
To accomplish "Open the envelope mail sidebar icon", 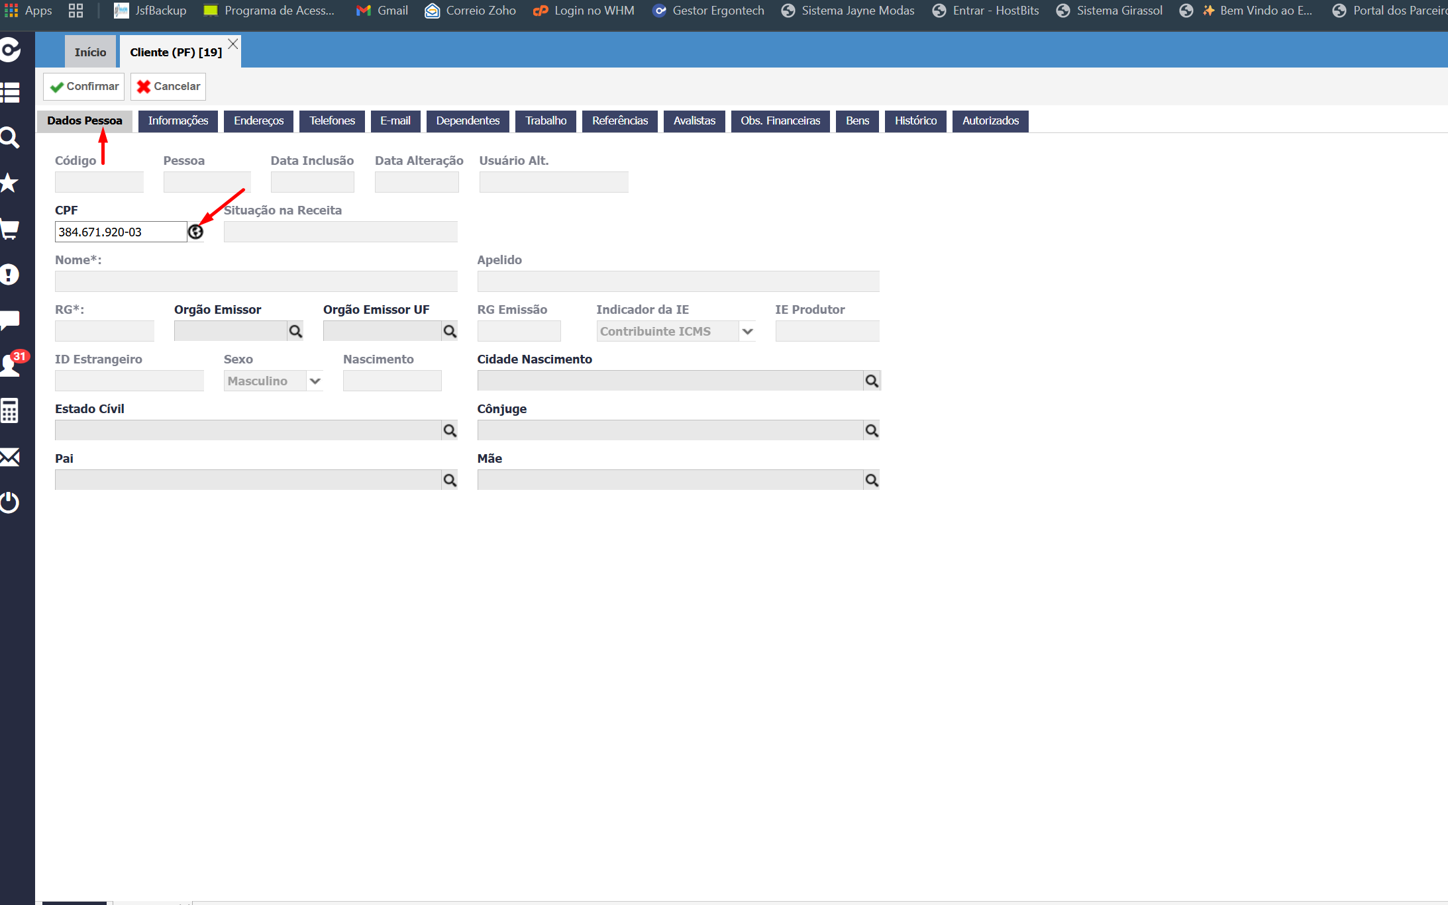I will coord(9,457).
